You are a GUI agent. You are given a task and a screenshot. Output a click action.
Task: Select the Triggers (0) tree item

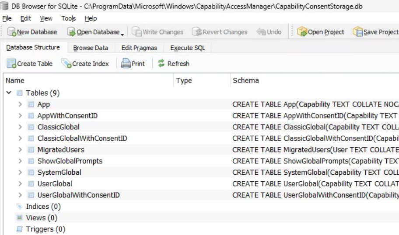click(x=45, y=229)
